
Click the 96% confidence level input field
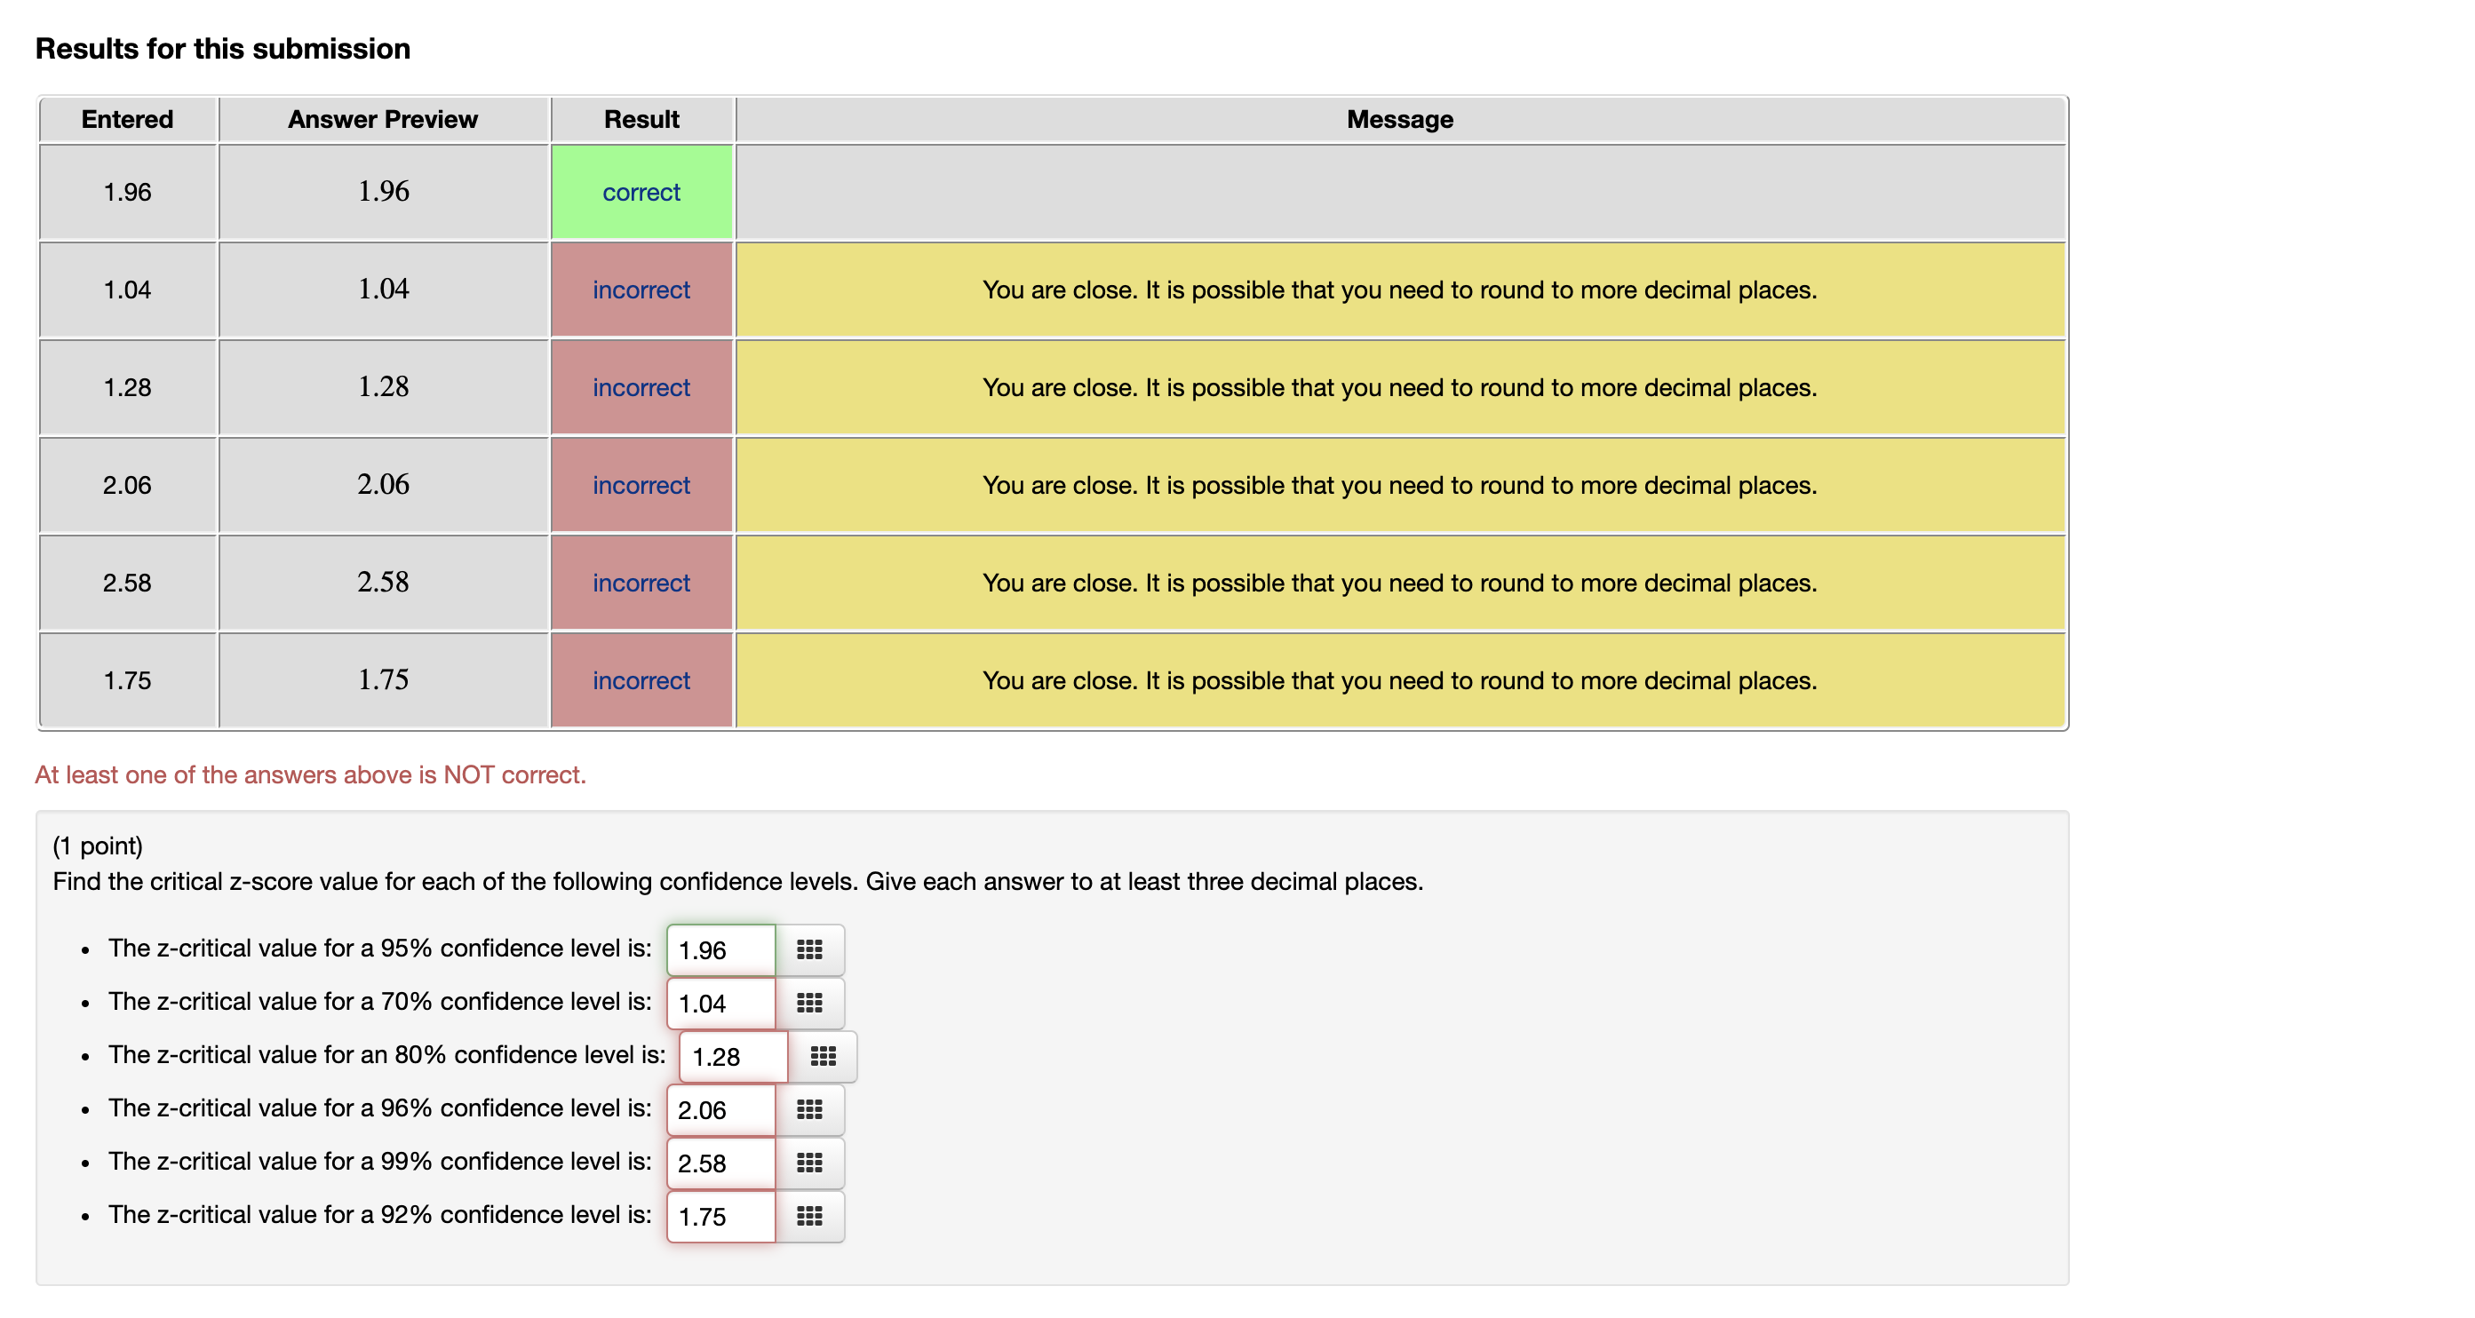coord(720,1109)
